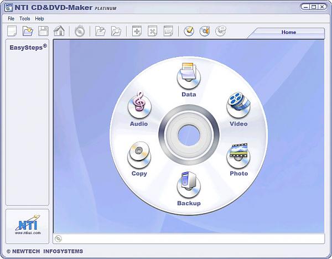332x259 pixels.
Task: Click the remove track X icon
Action: (x=153, y=31)
